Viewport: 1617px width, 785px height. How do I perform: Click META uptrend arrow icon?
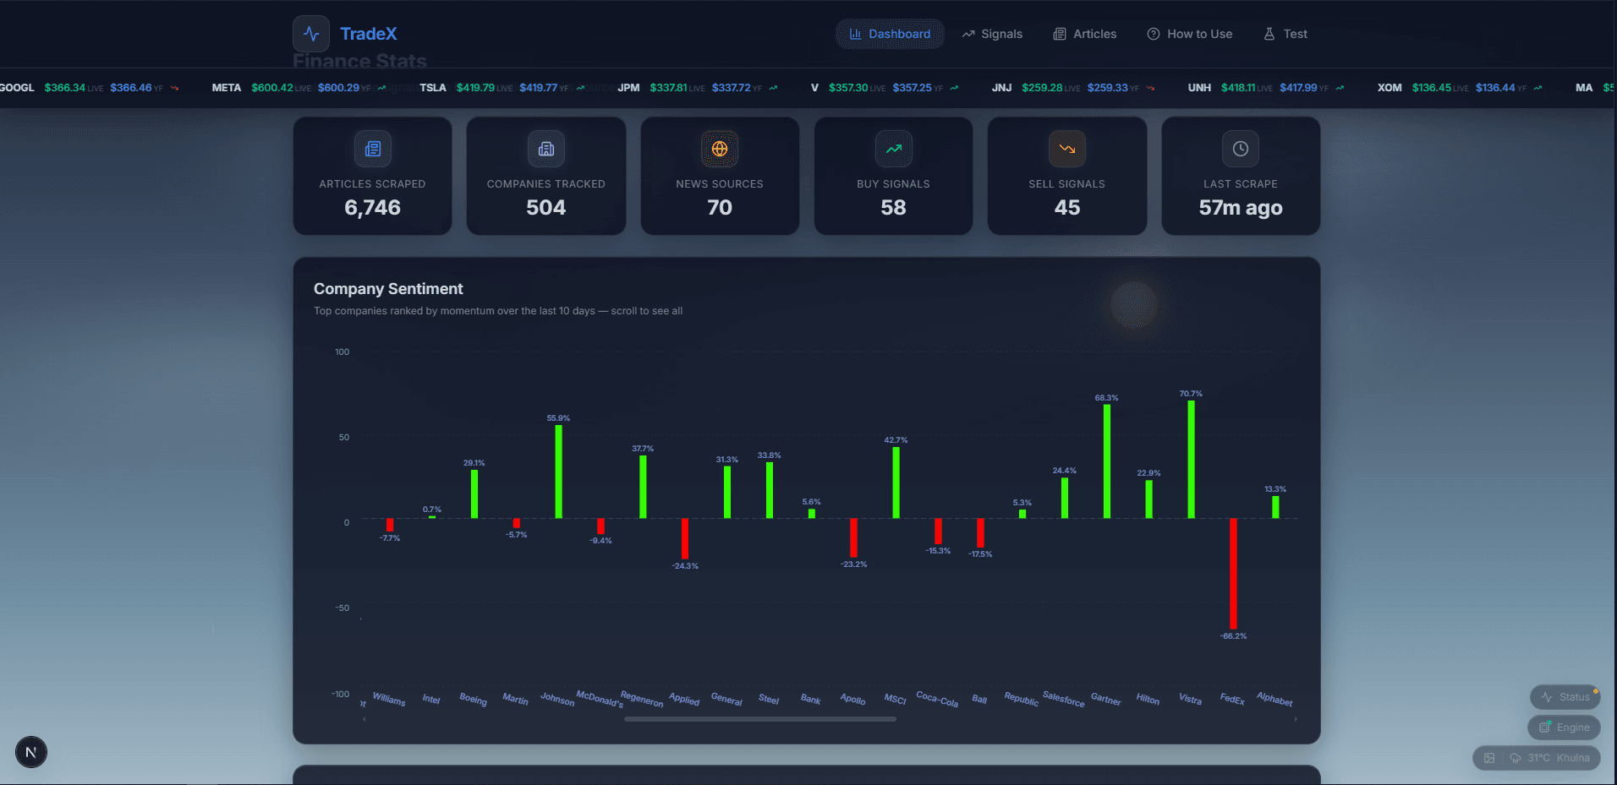[381, 88]
